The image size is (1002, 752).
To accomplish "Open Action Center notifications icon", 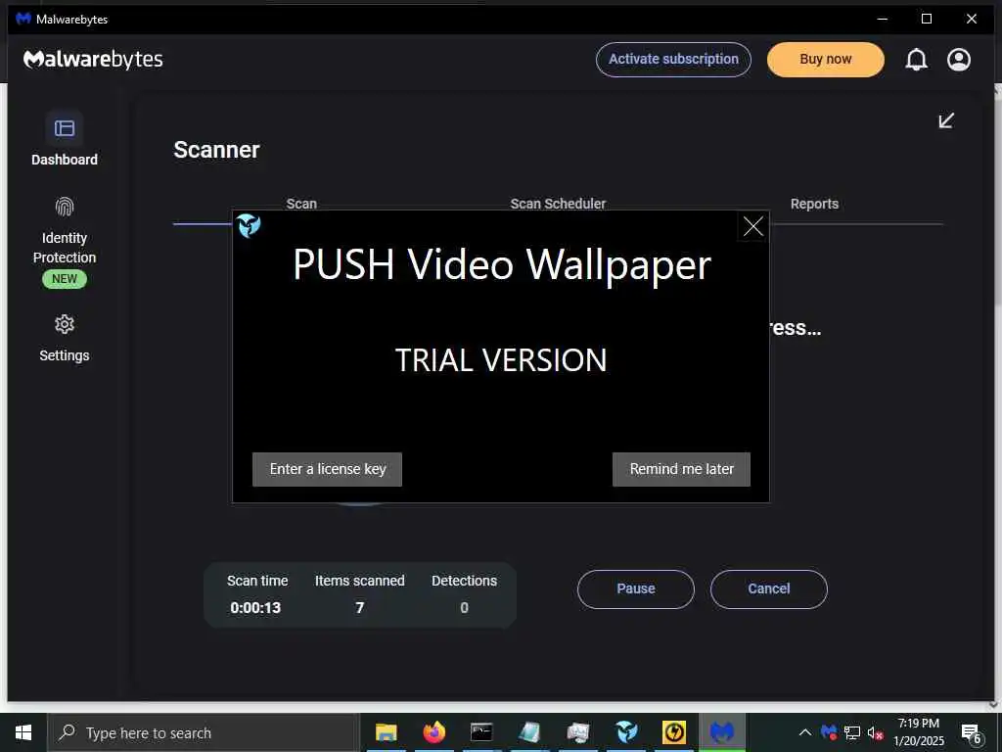I will click(971, 733).
